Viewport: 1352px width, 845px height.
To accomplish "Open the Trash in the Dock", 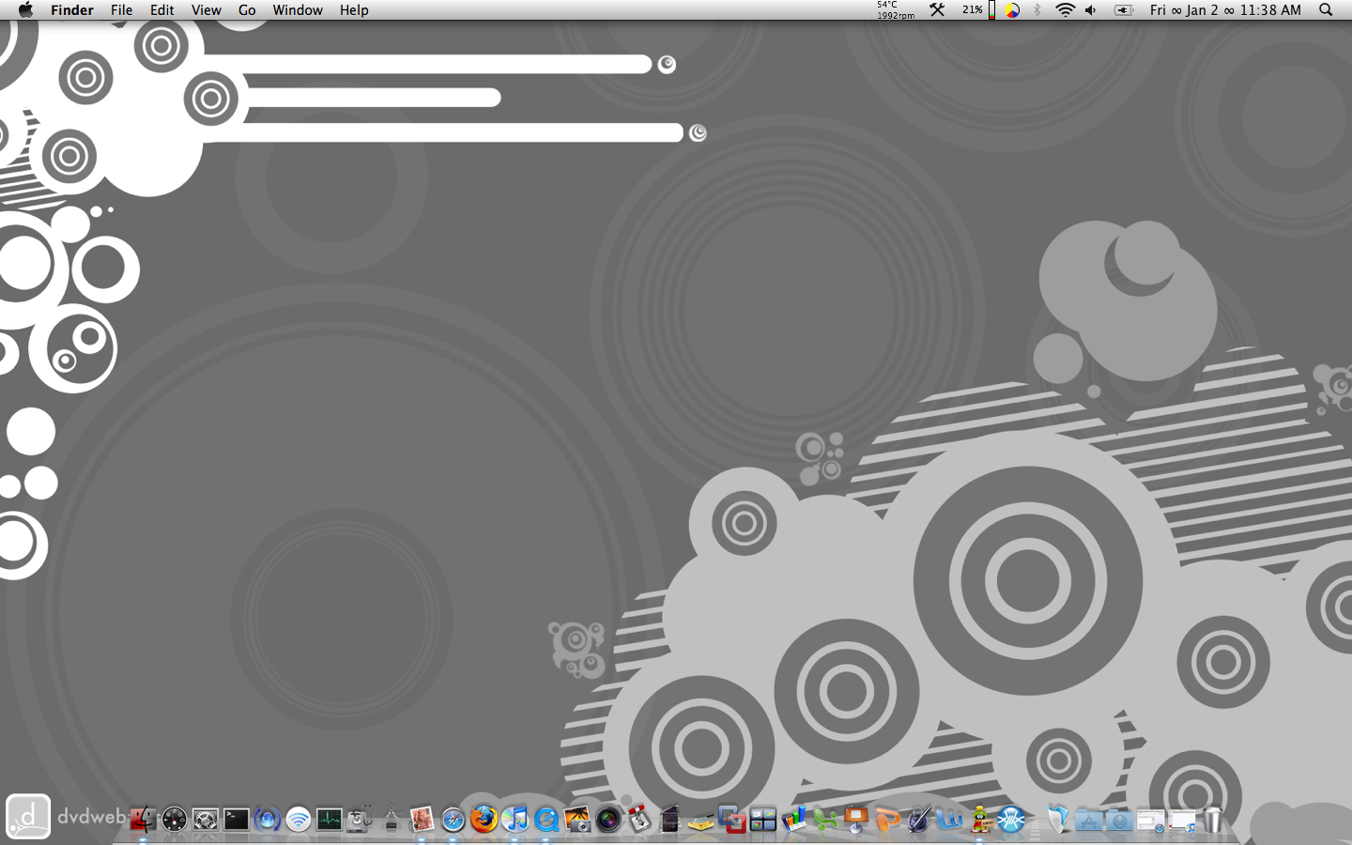I will 1212,820.
